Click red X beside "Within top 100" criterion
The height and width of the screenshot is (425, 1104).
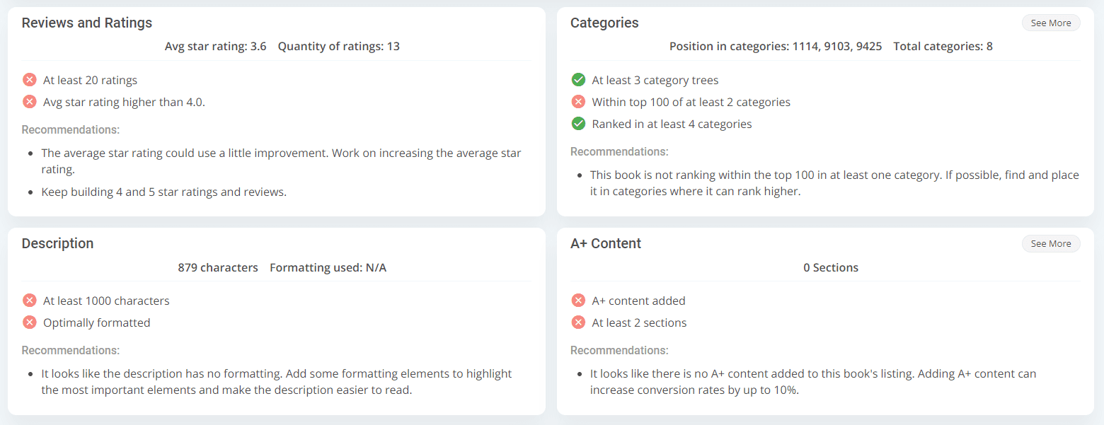click(578, 102)
